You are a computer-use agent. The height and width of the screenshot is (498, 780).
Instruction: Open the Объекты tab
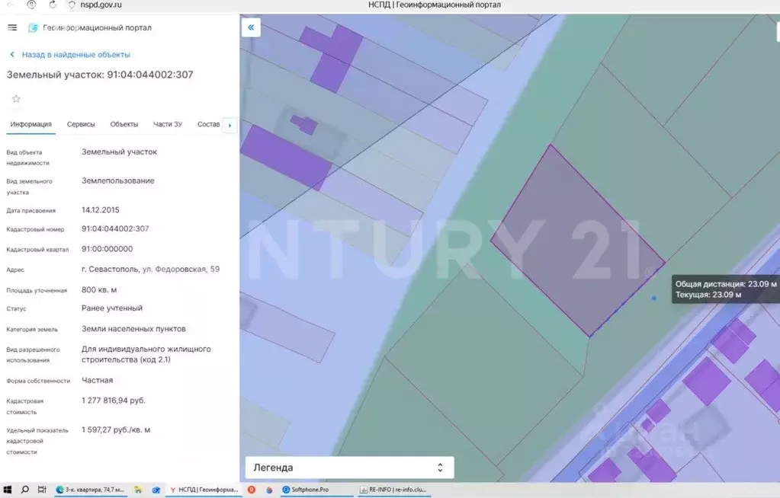pyautogui.click(x=124, y=124)
